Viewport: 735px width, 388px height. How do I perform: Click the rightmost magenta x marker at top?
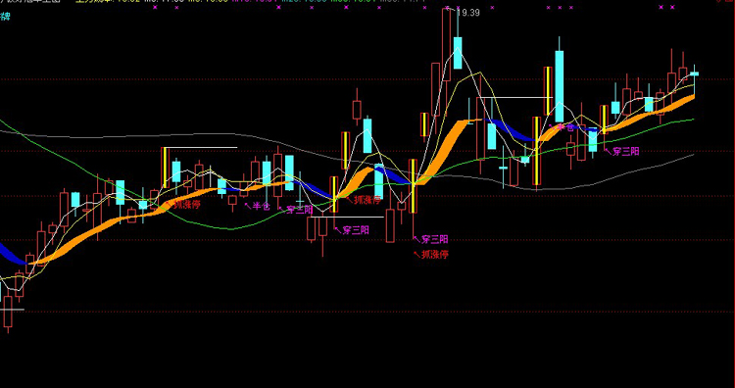point(672,7)
